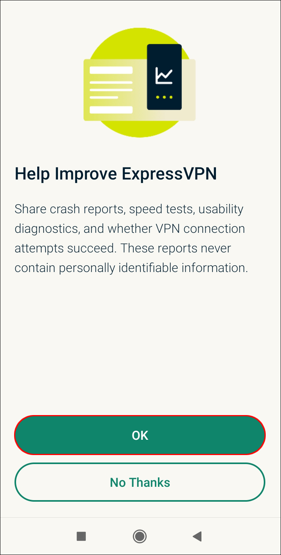Image resolution: width=281 pixels, height=555 pixels.
Task: Tap the Share crash reports text line
Action: coord(129,209)
